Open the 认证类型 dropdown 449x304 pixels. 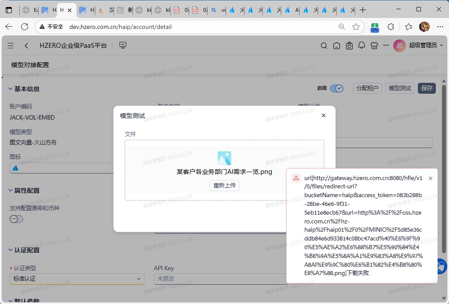coord(77,279)
